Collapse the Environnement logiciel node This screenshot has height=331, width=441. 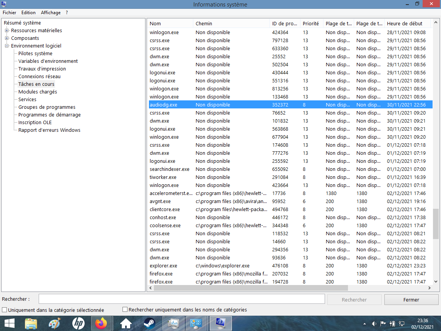tap(7, 46)
